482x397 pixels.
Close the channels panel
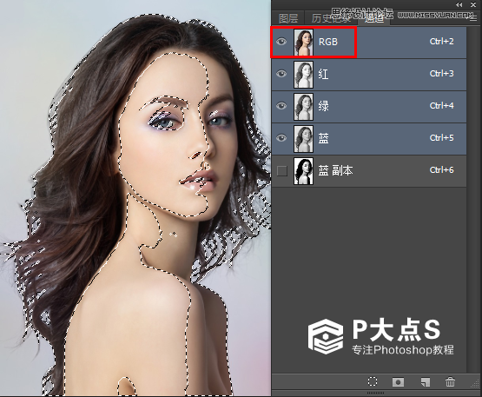pyautogui.click(x=473, y=4)
